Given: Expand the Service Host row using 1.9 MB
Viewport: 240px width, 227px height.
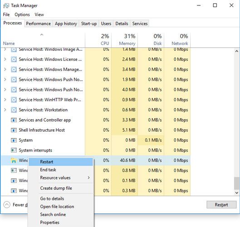Looking at the screenshot, I should 5,79.
